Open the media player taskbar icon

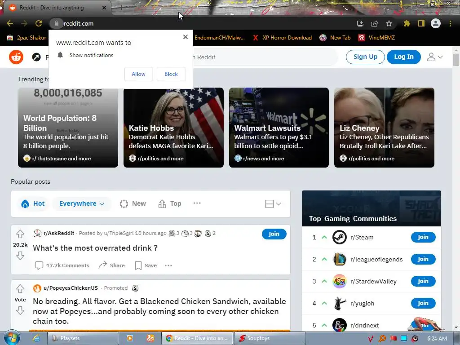pyautogui.click(x=129, y=338)
